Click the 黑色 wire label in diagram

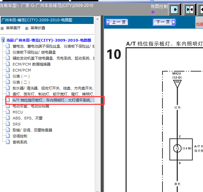177,184
